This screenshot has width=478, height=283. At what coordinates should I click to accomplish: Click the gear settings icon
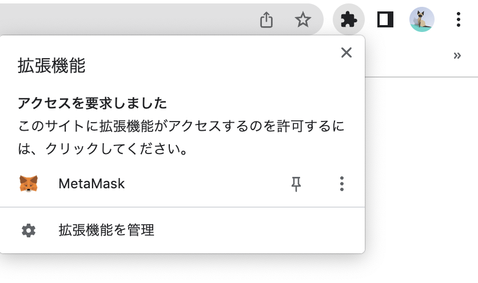pyautogui.click(x=29, y=231)
